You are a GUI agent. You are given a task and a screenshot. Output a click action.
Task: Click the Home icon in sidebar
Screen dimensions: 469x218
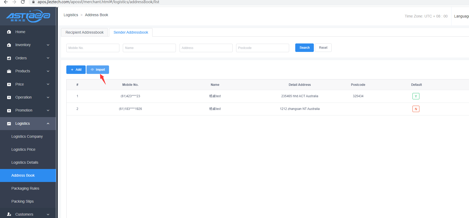tap(9, 32)
